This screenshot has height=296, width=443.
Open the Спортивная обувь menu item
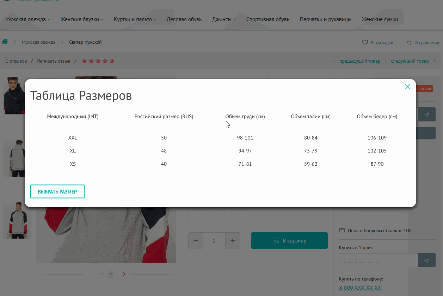[267, 19]
